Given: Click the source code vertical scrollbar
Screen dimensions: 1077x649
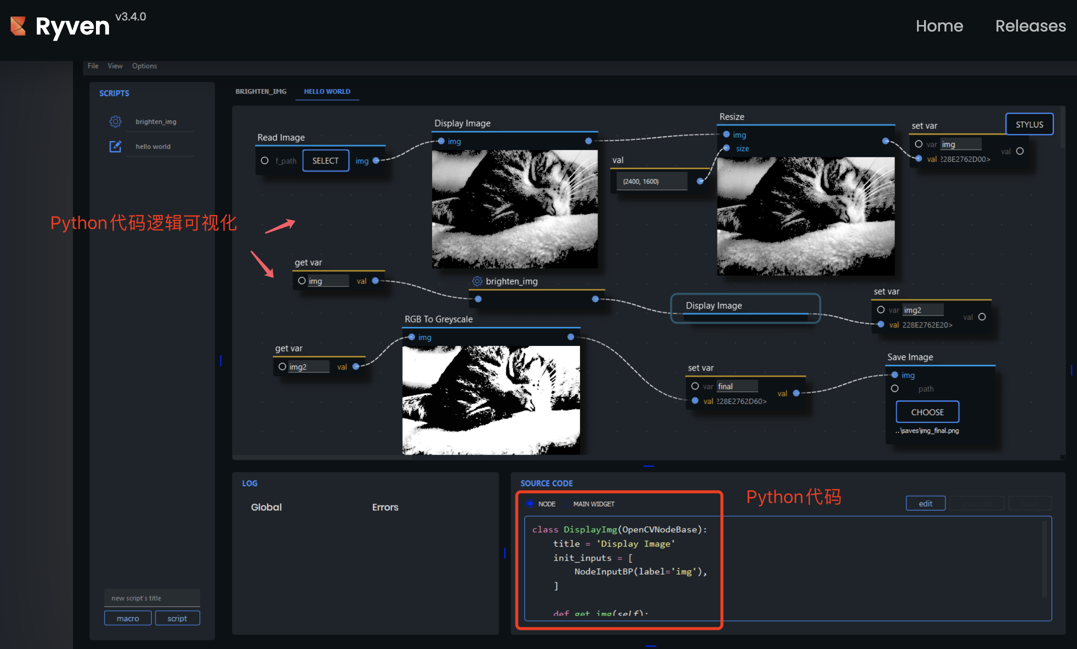Looking at the screenshot, I should (1044, 559).
